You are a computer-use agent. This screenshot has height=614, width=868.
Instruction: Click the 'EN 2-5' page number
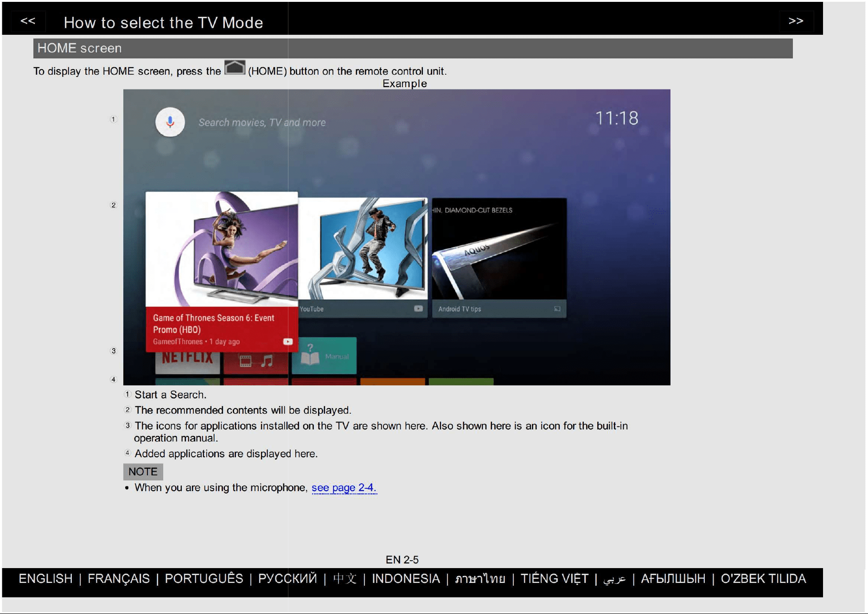click(x=402, y=560)
